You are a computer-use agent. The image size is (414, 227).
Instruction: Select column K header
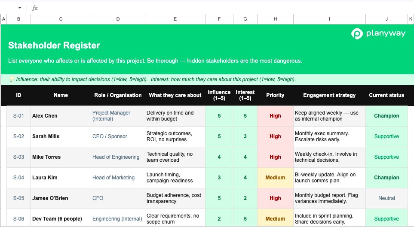click(411, 19)
